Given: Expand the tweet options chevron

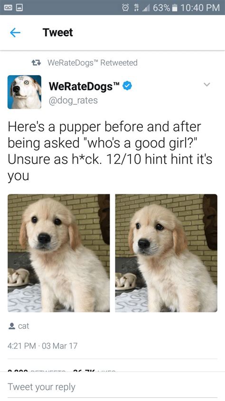Looking at the screenshot, I should [207, 84].
